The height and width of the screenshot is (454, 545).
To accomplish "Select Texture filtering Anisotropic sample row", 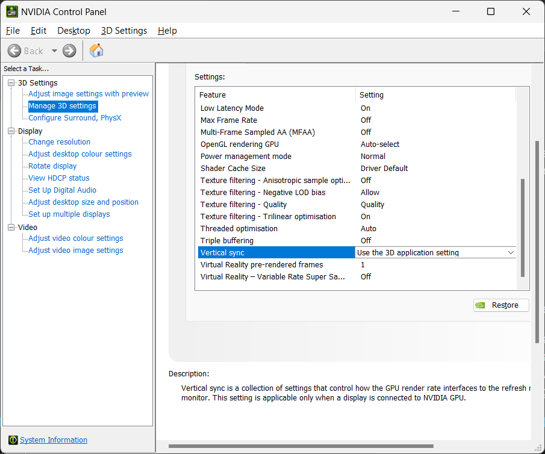I will [357, 181].
